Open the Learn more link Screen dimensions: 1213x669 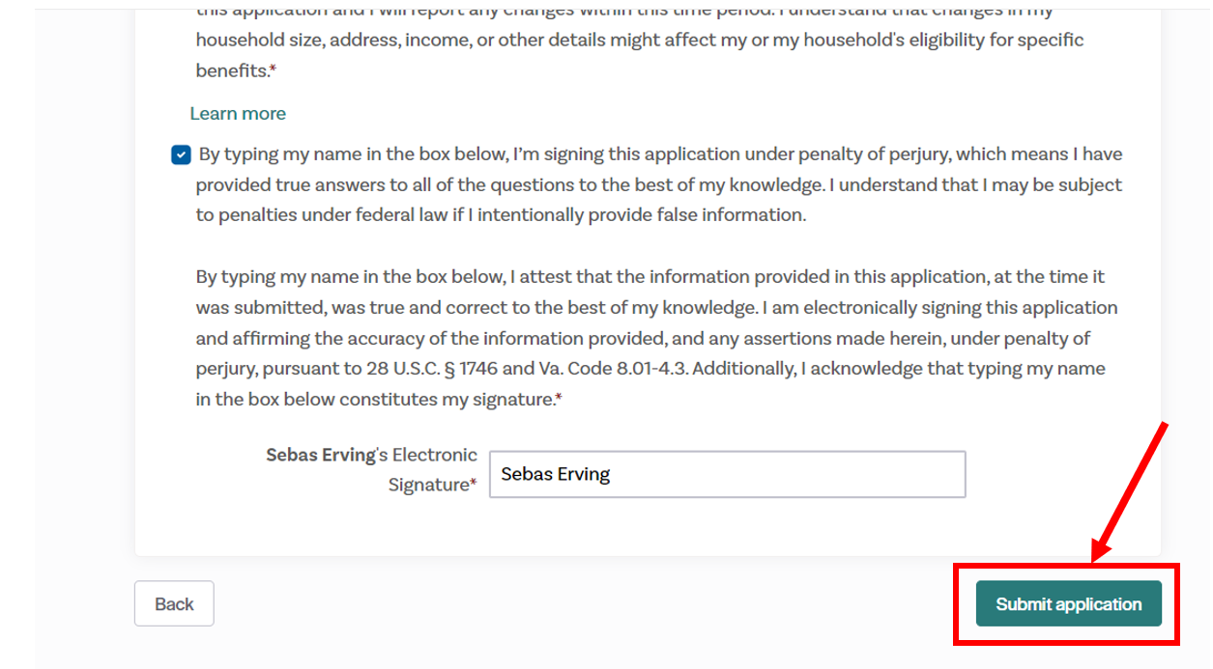click(238, 114)
